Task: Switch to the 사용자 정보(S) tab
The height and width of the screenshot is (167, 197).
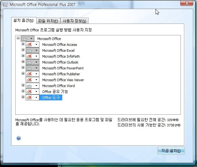Action: pos(74,21)
